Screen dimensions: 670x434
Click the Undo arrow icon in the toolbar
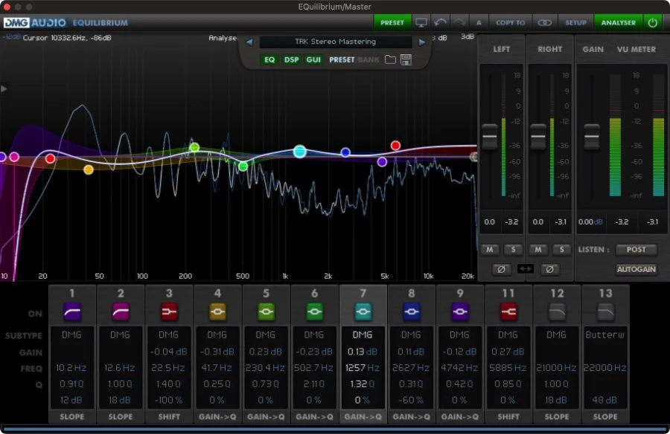pyautogui.click(x=441, y=22)
